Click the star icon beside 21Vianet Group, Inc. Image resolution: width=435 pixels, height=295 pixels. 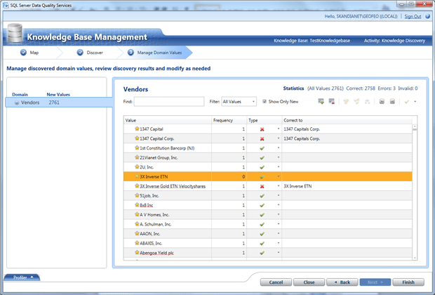[137, 157]
